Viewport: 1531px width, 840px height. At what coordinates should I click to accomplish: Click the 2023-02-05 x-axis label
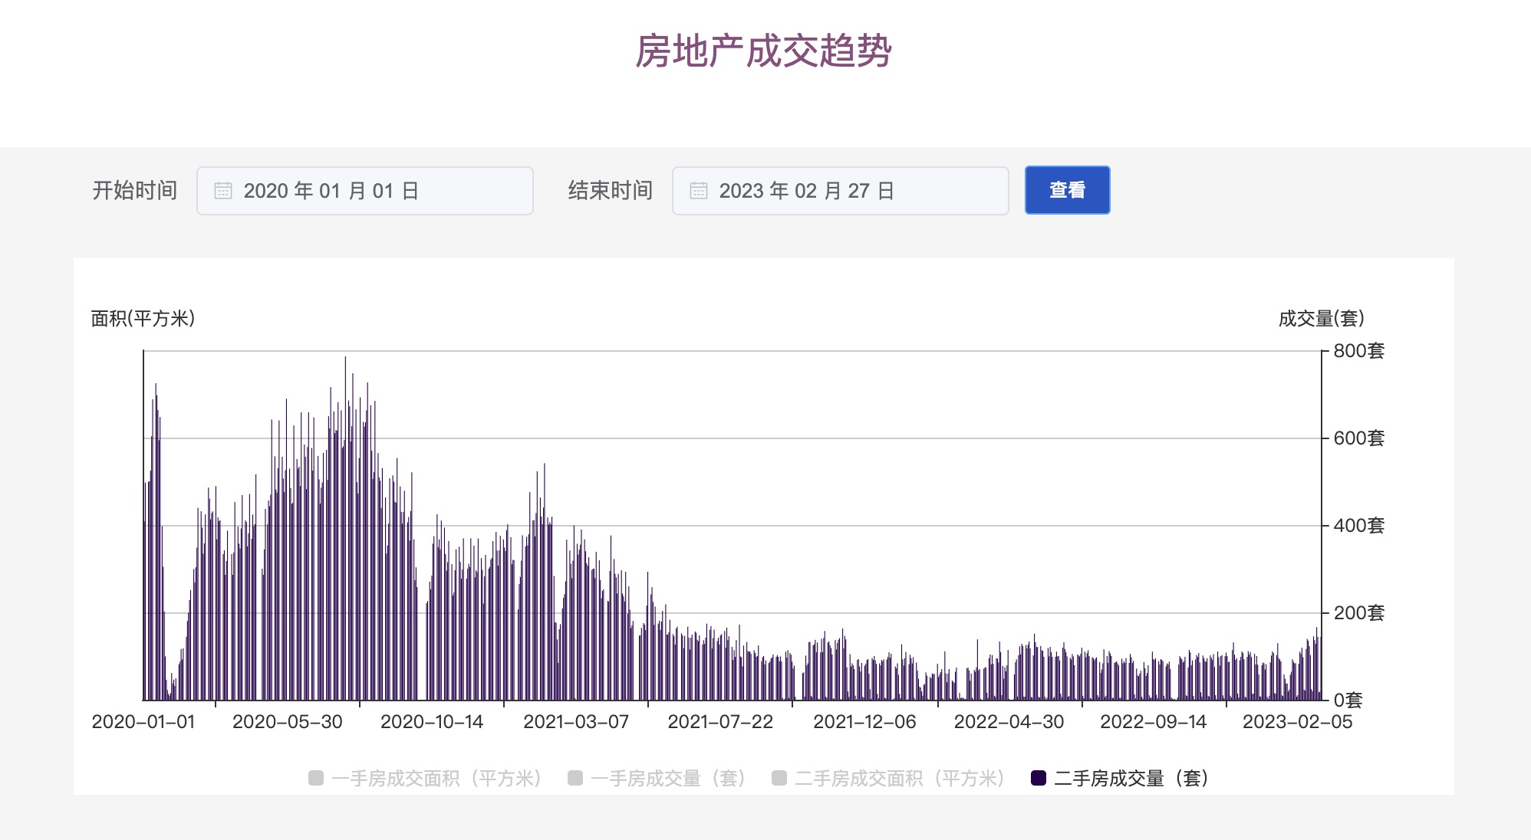(1297, 722)
